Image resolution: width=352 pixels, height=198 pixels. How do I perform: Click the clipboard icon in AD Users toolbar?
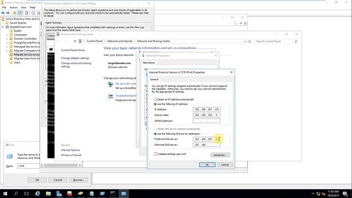point(27,13)
